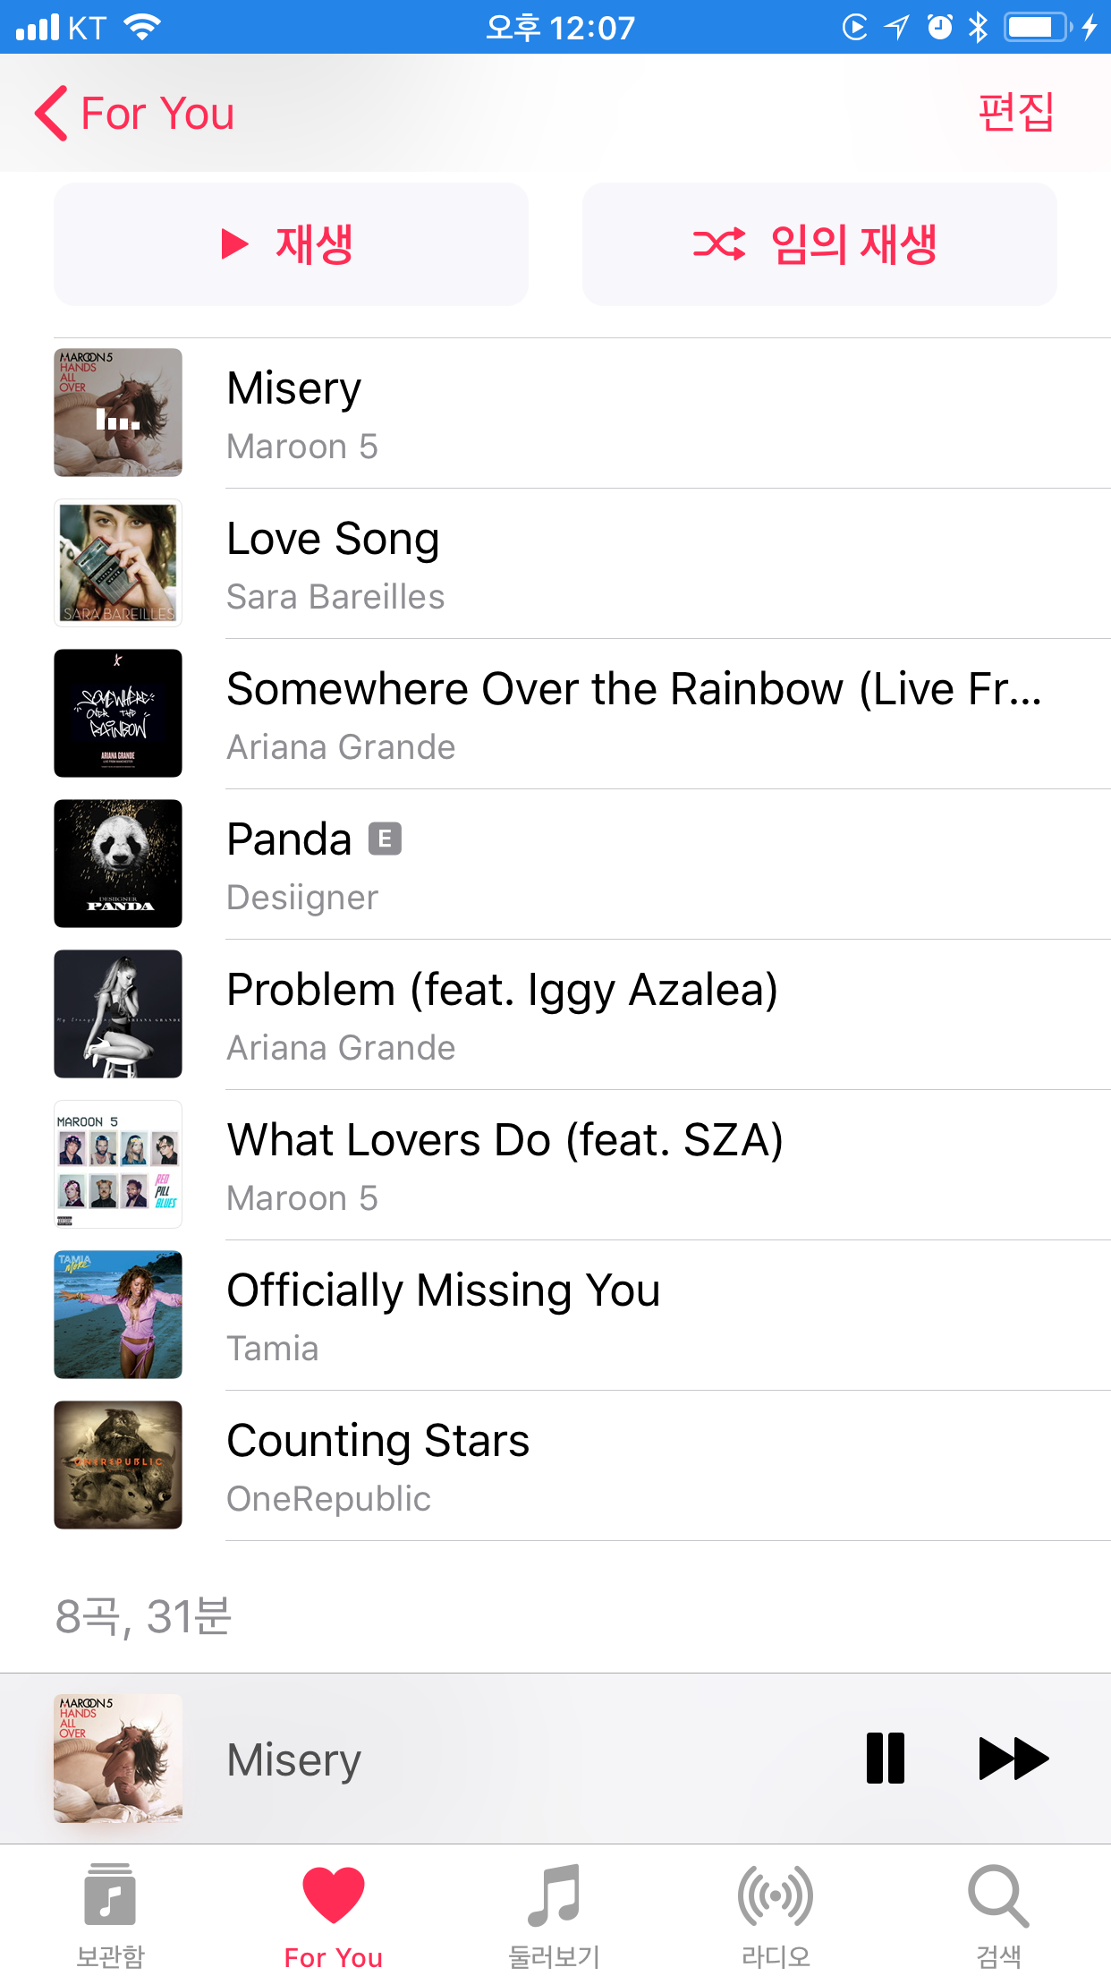Go back to For You
1111x1976 pixels.
coord(134,114)
